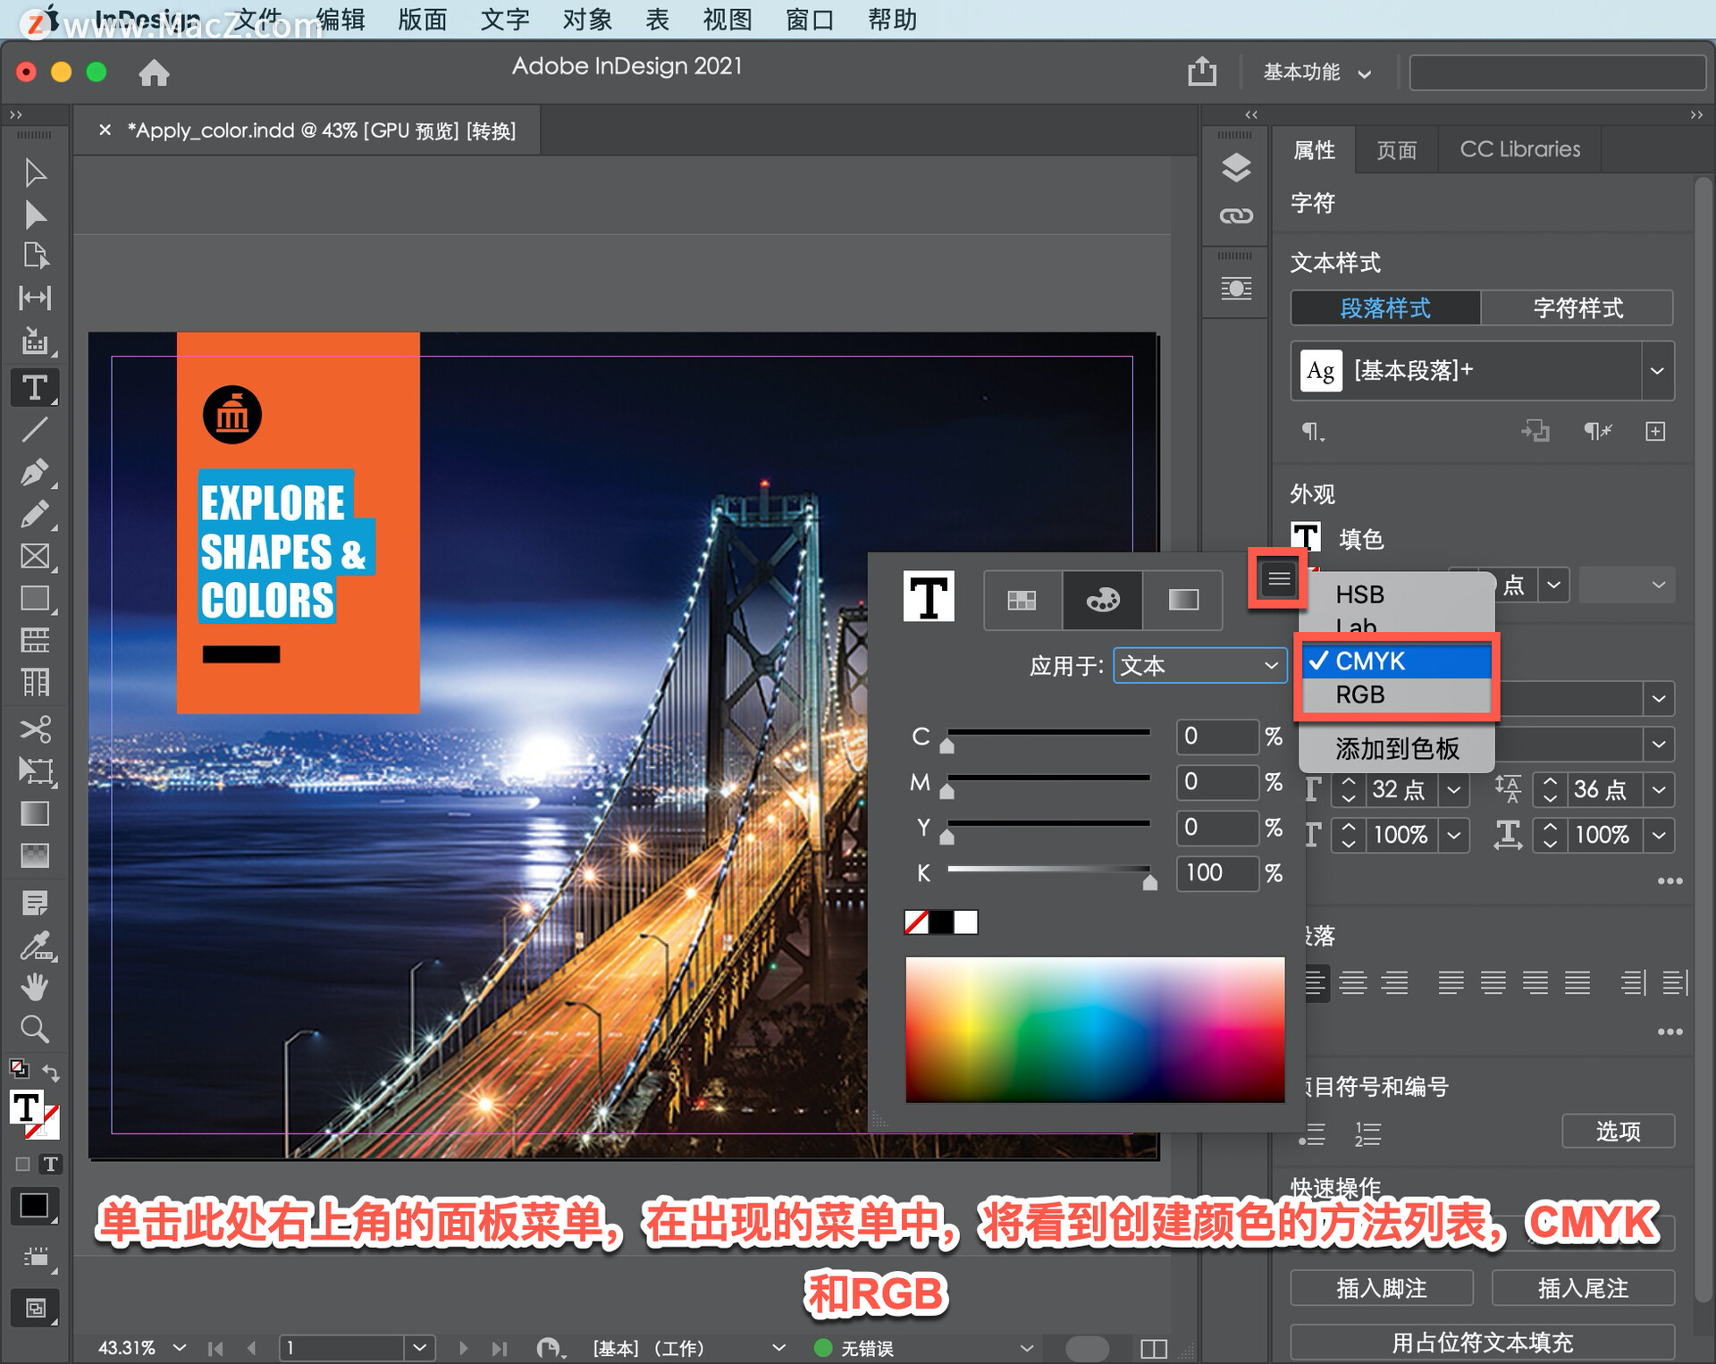Click the 选项 button

click(1618, 1132)
